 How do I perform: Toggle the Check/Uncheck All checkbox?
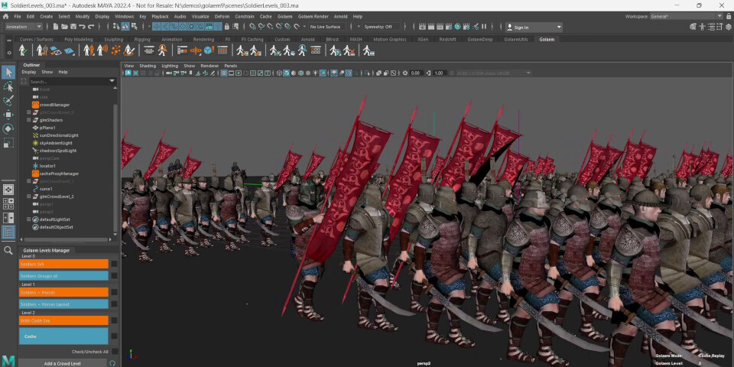[x=114, y=352]
